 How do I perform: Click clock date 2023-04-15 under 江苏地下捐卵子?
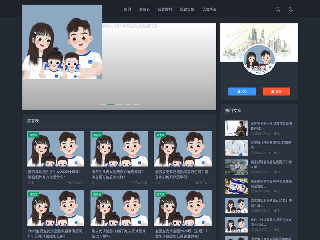[x=260, y=133]
